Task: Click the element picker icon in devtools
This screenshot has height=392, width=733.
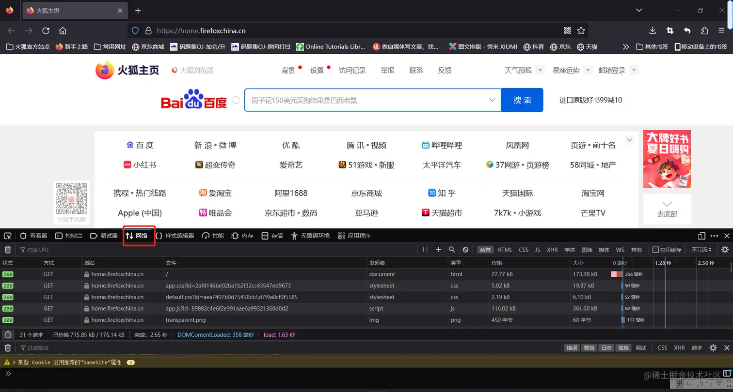Action: click(8, 236)
